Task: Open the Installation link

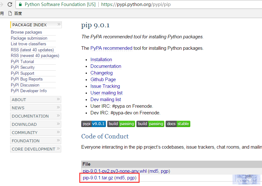Action: click(101, 60)
